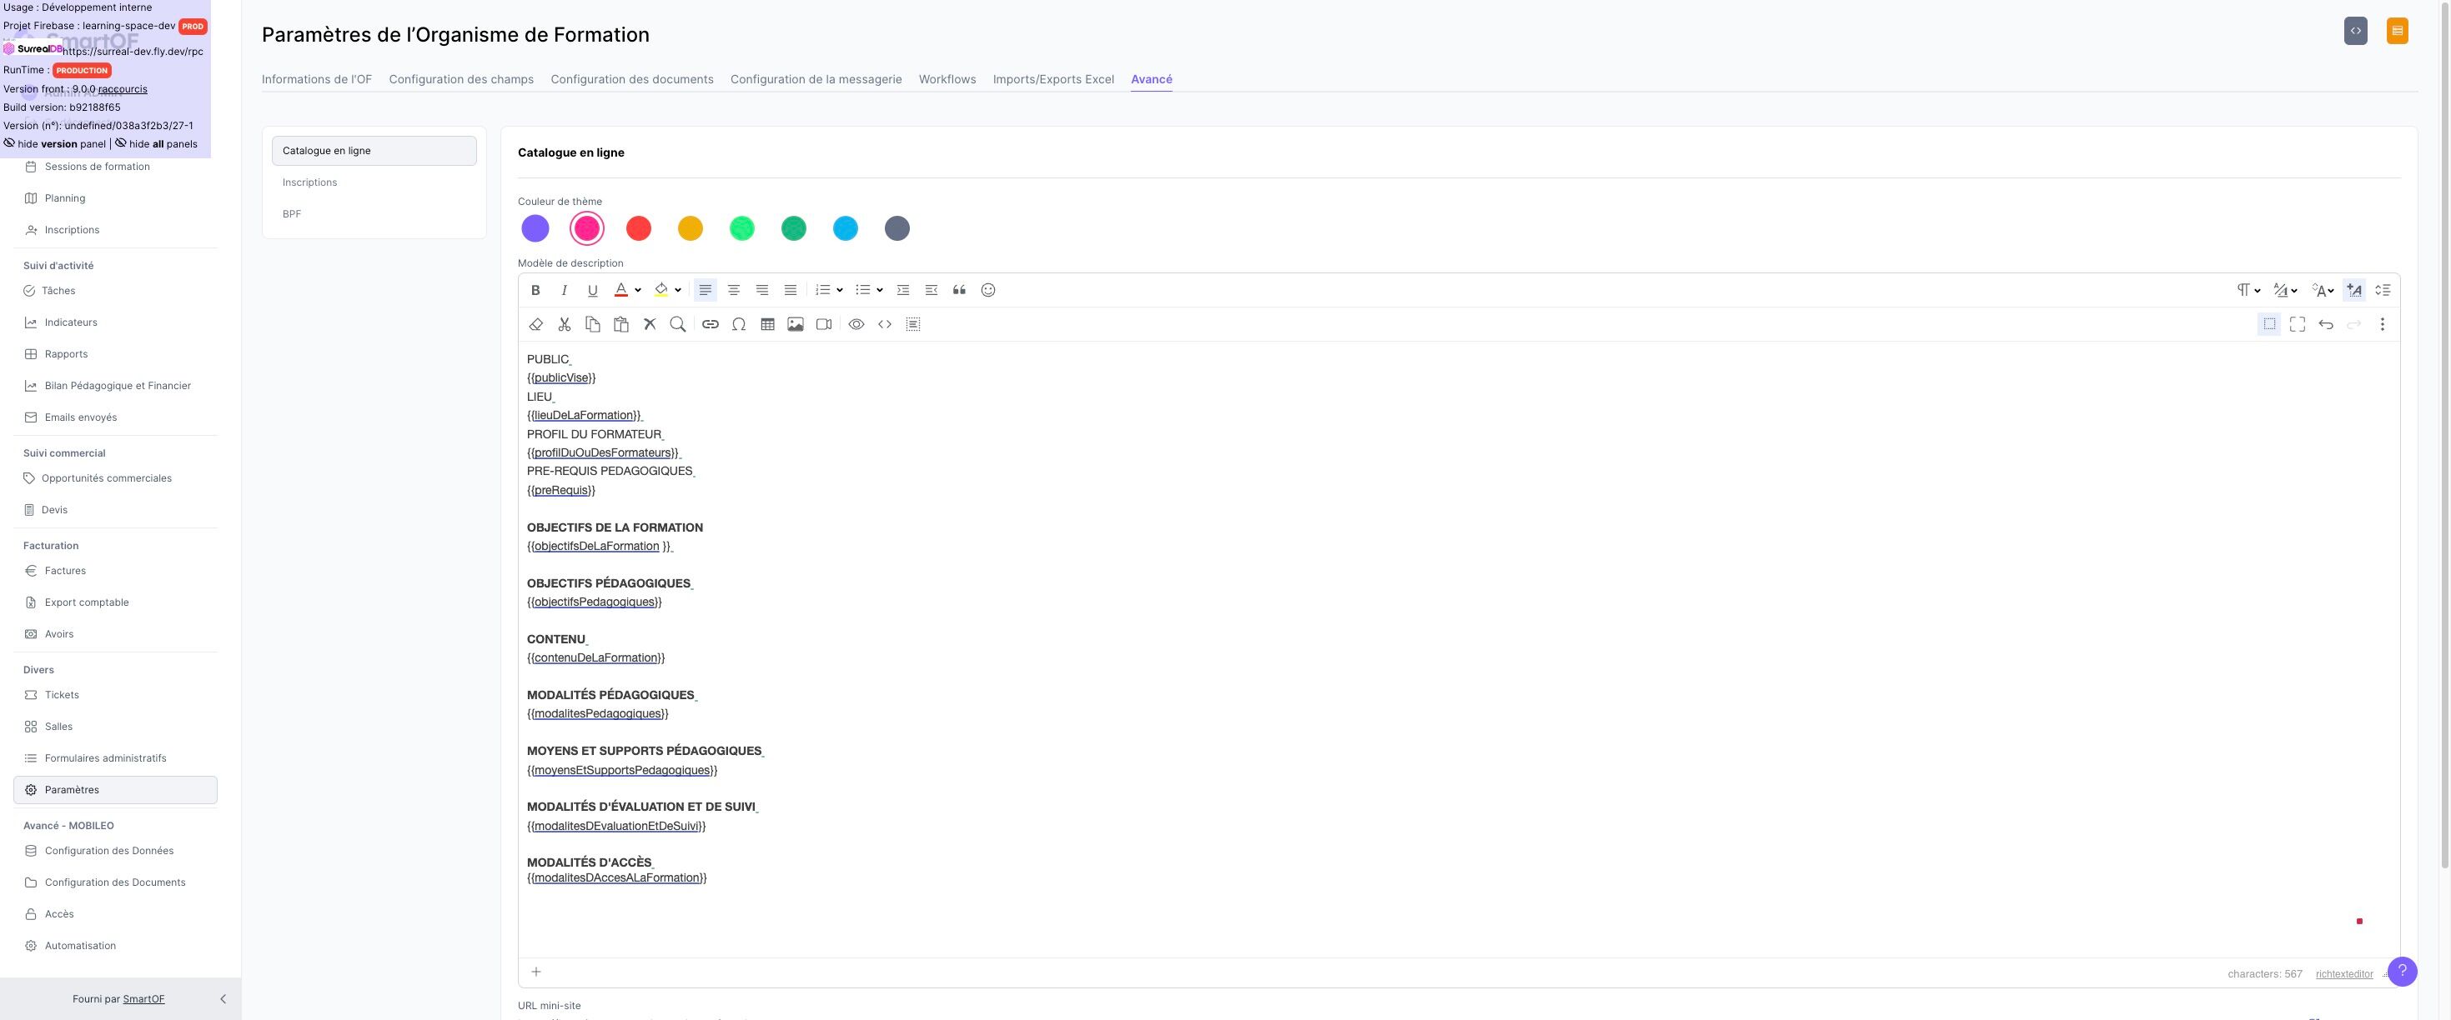Image resolution: width=2451 pixels, height=1020 pixels.
Task: Open the font color dropdown arrow
Action: [x=637, y=290]
